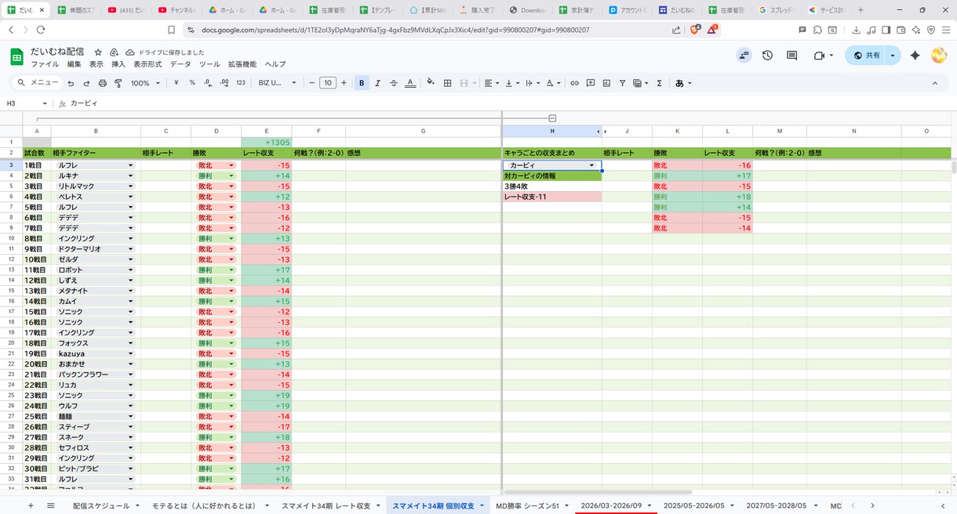Switch to the 配信スケジュール sheet tab
The height and width of the screenshot is (514, 957).
101,506
